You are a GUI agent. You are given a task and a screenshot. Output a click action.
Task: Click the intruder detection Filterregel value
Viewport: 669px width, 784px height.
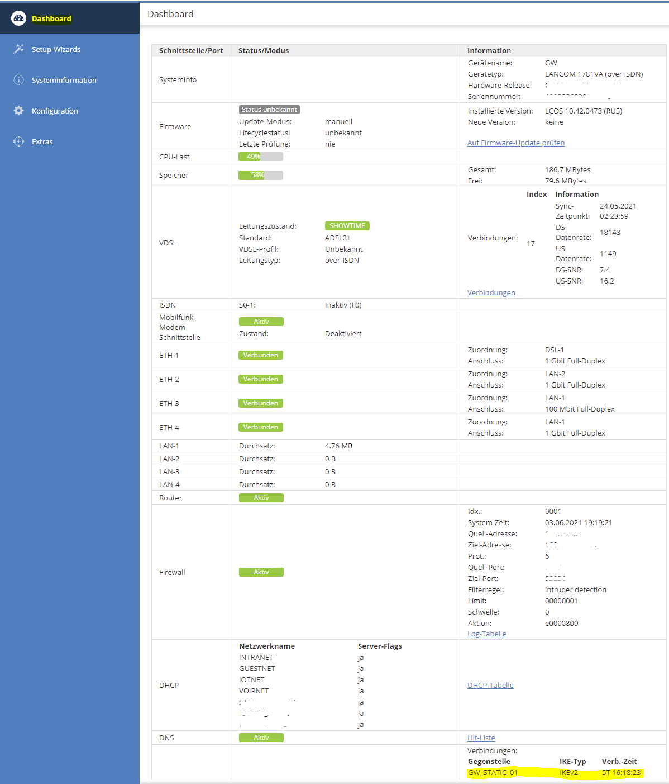(x=576, y=590)
